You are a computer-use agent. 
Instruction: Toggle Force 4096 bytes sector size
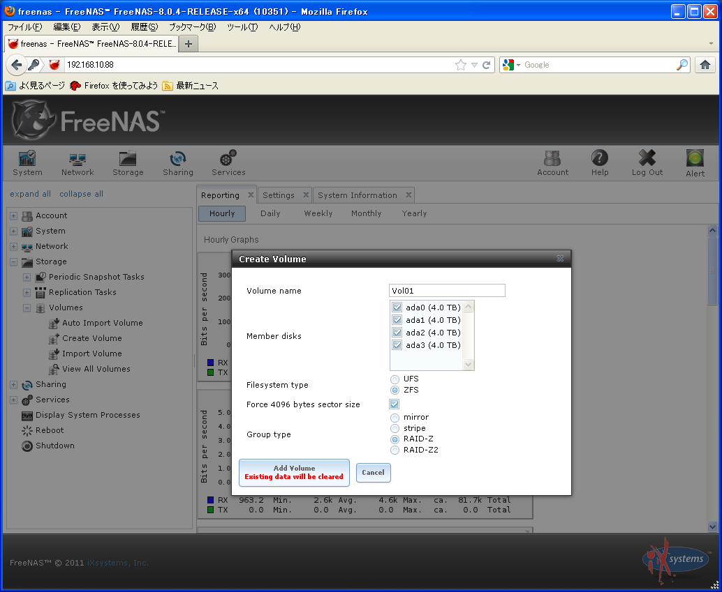pos(394,404)
